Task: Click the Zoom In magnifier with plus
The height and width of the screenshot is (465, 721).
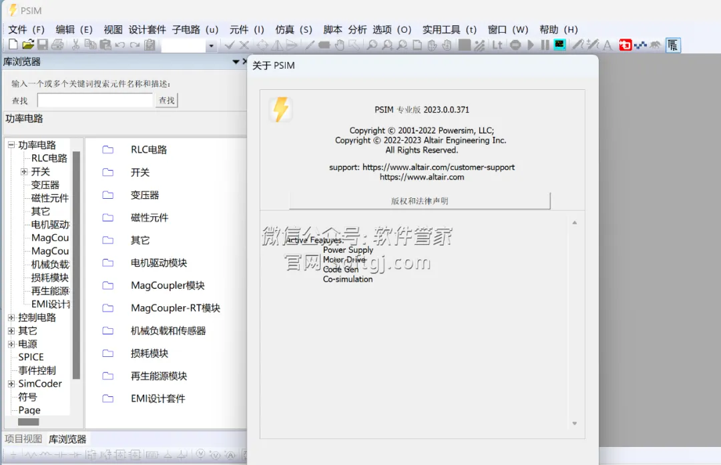Action: pyautogui.click(x=388, y=45)
